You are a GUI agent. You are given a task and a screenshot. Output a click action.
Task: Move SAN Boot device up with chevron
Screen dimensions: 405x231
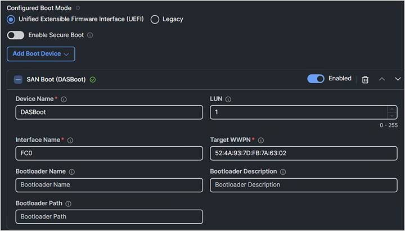click(382, 79)
